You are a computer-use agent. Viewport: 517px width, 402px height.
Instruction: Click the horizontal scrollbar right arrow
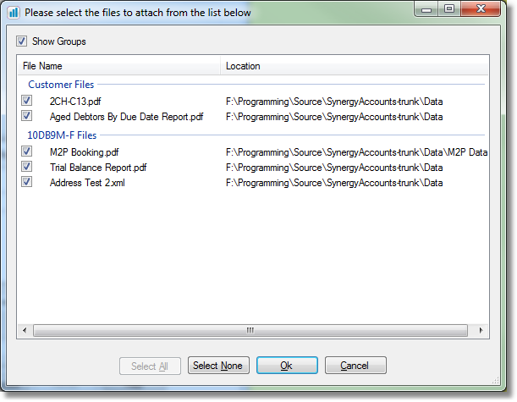point(481,330)
